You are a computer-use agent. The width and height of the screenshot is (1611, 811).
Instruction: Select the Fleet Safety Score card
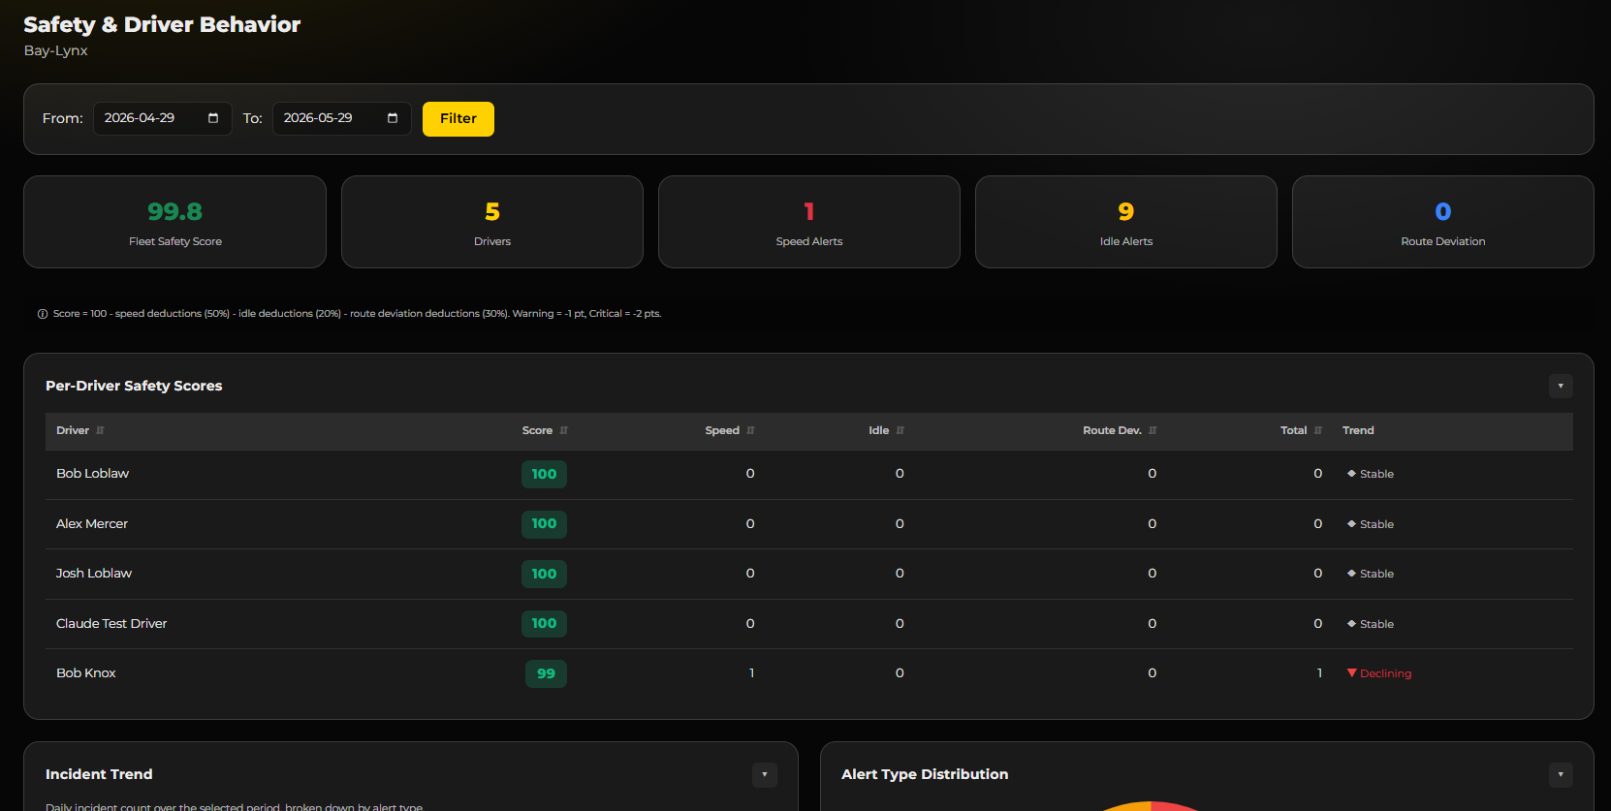(175, 222)
